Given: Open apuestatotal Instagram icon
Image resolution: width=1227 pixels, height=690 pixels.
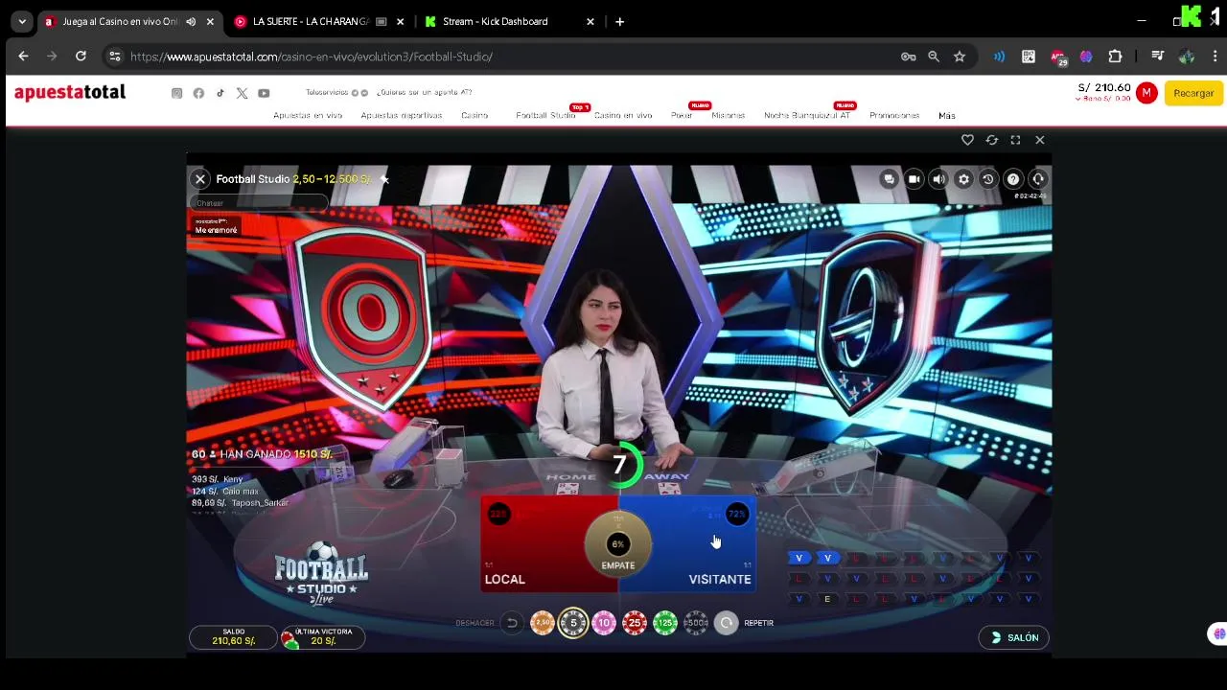Looking at the screenshot, I should click(x=176, y=93).
